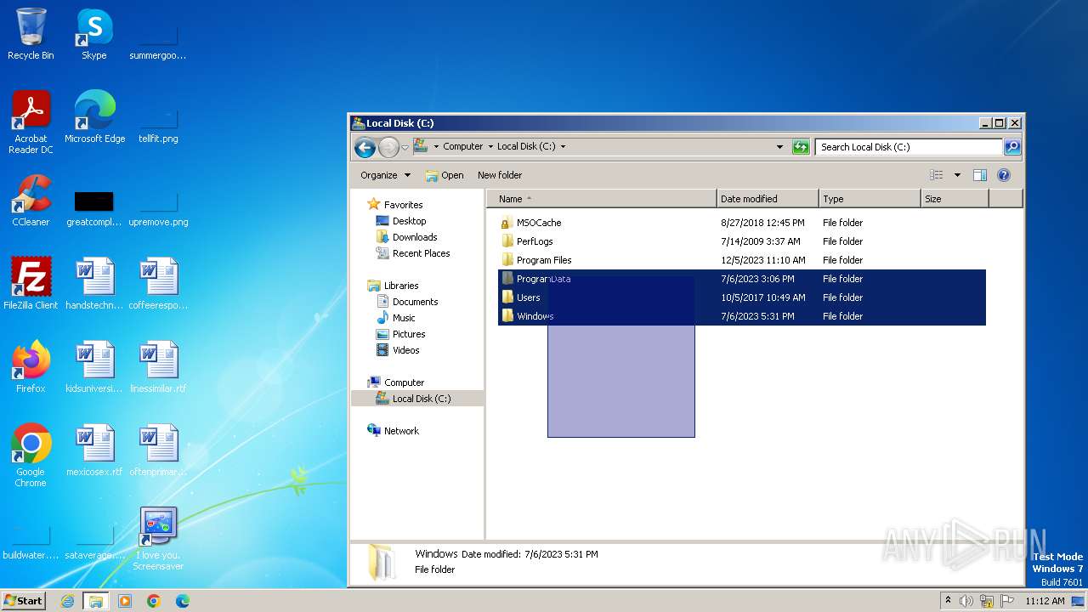Select the Firefox desktop icon

(x=31, y=367)
